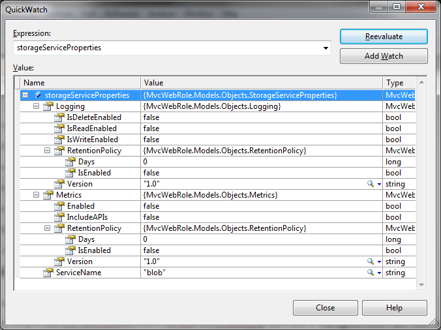
Task: Click the IncludeAPIs property icon
Action: click(59, 217)
